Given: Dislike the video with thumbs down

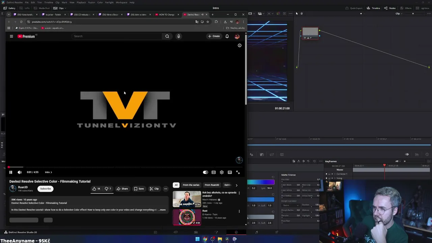Looking at the screenshot, I should coord(108,189).
